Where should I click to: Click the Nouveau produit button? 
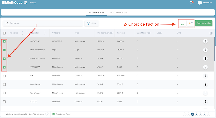pos(204,23)
